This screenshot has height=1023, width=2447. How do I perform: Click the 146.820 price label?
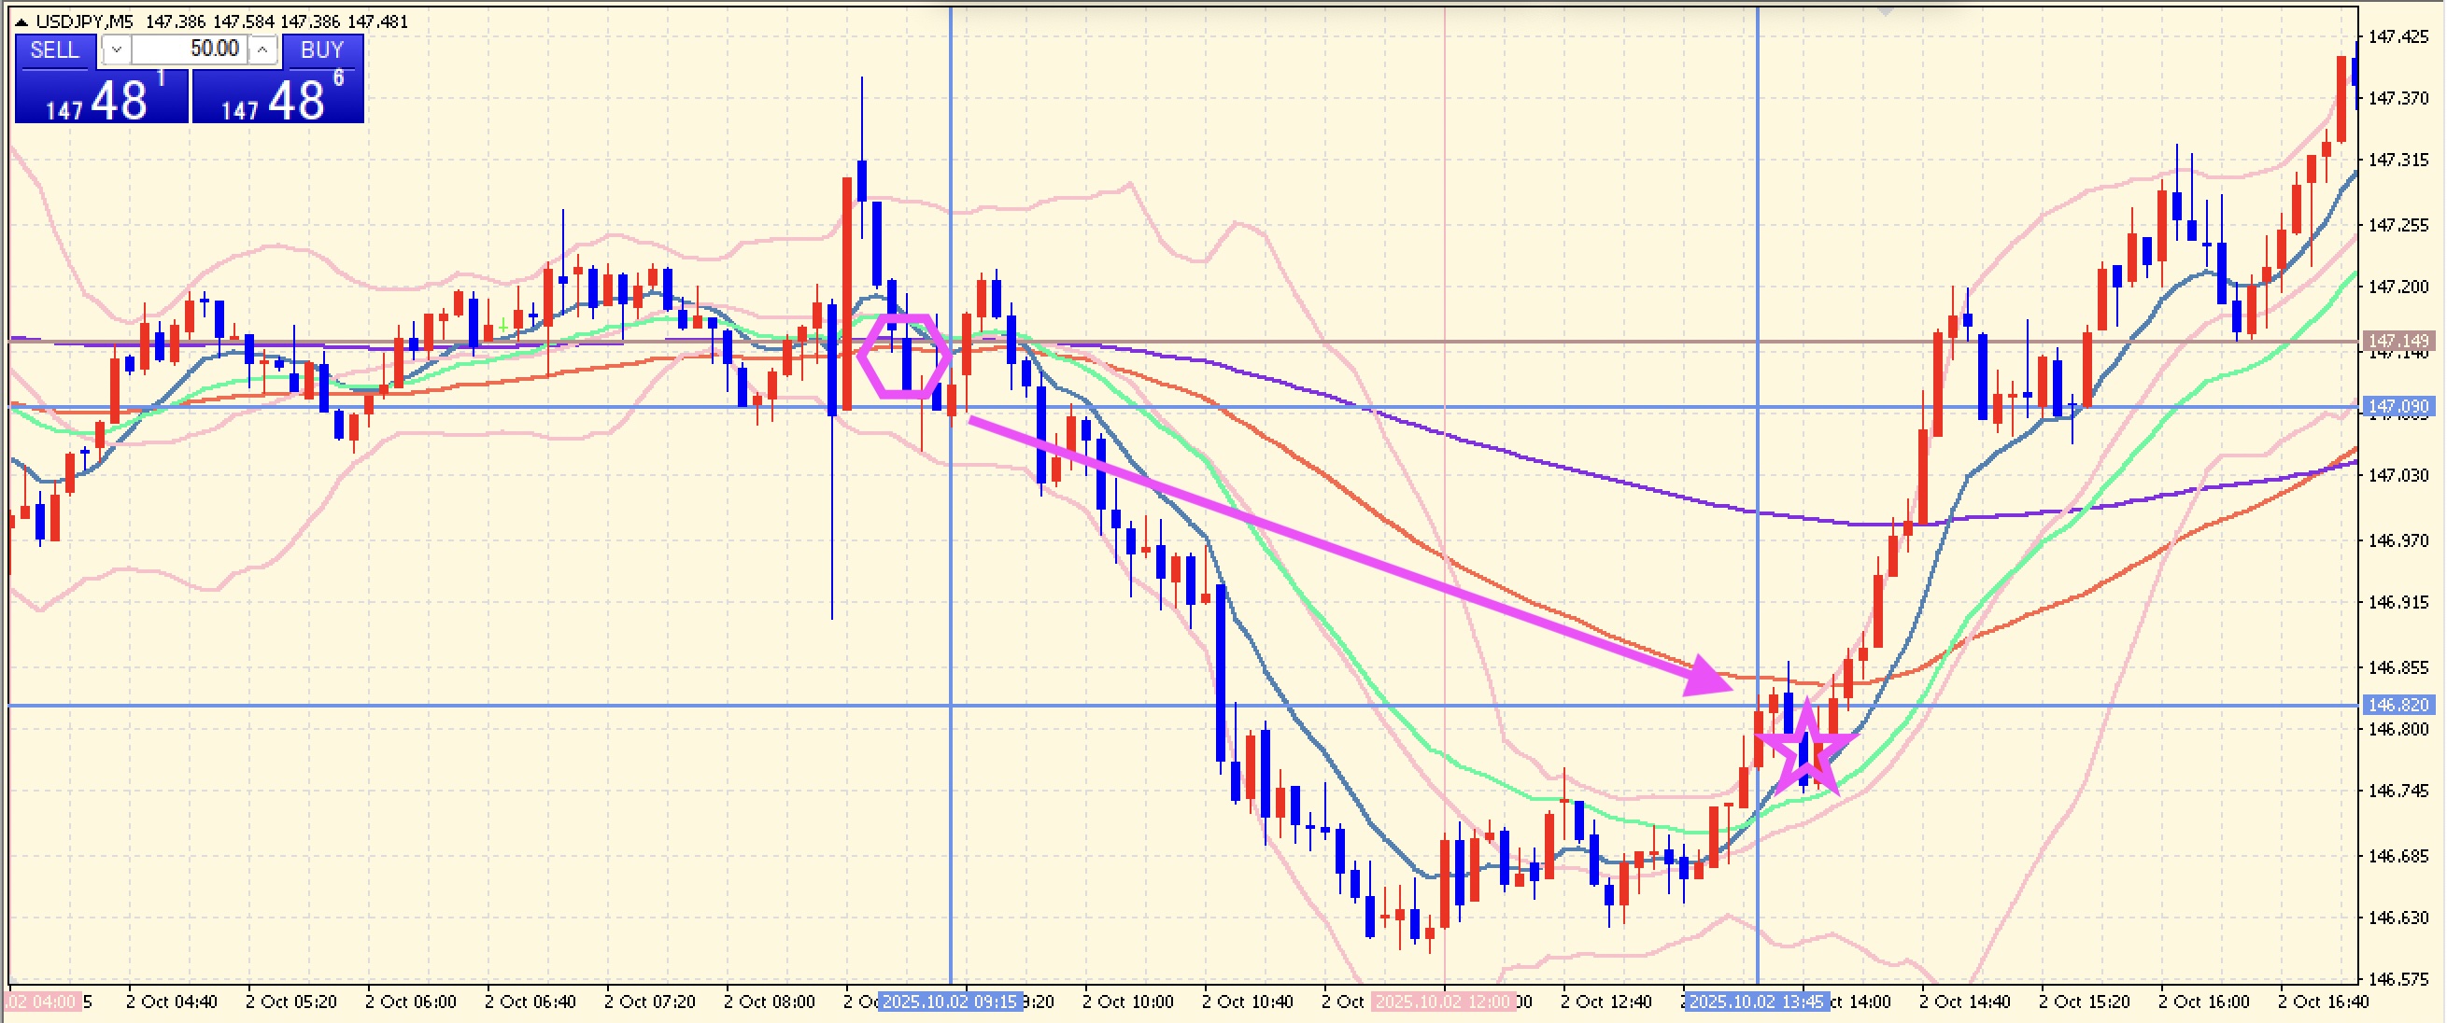point(2398,705)
